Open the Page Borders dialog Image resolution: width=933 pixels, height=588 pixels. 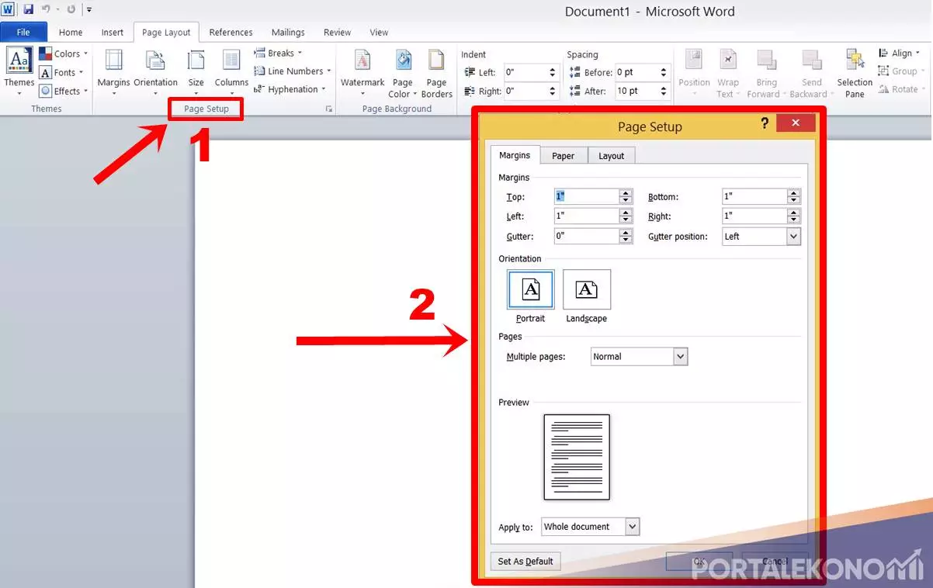pyautogui.click(x=437, y=72)
